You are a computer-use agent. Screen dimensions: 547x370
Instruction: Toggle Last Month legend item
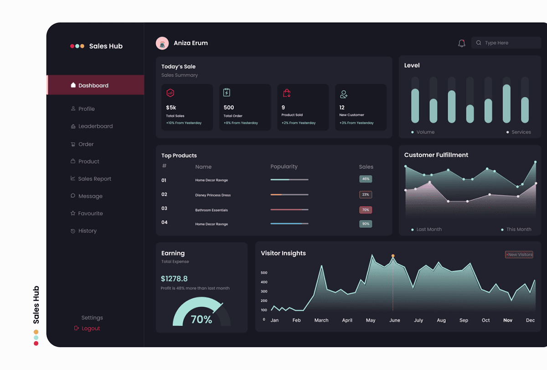point(426,229)
